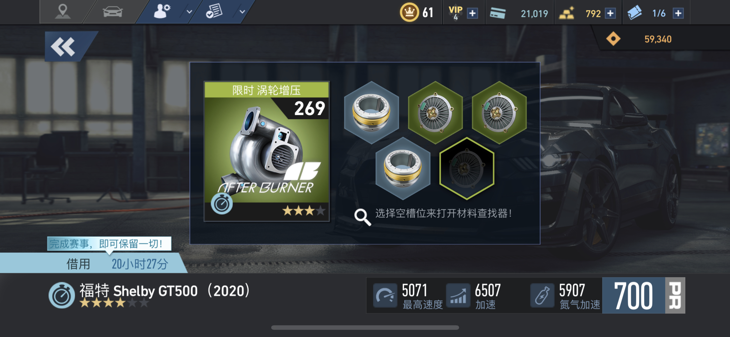Click the cash balance card icon
Image resolution: width=730 pixels, height=337 pixels.
tap(497, 13)
